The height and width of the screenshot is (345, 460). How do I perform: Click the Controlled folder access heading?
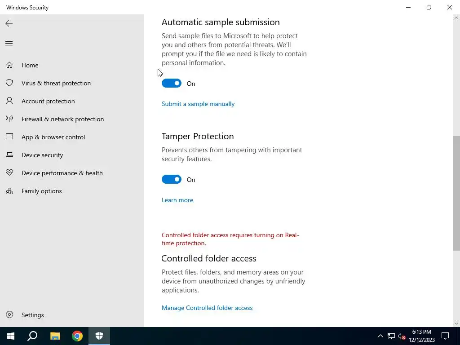point(209,258)
